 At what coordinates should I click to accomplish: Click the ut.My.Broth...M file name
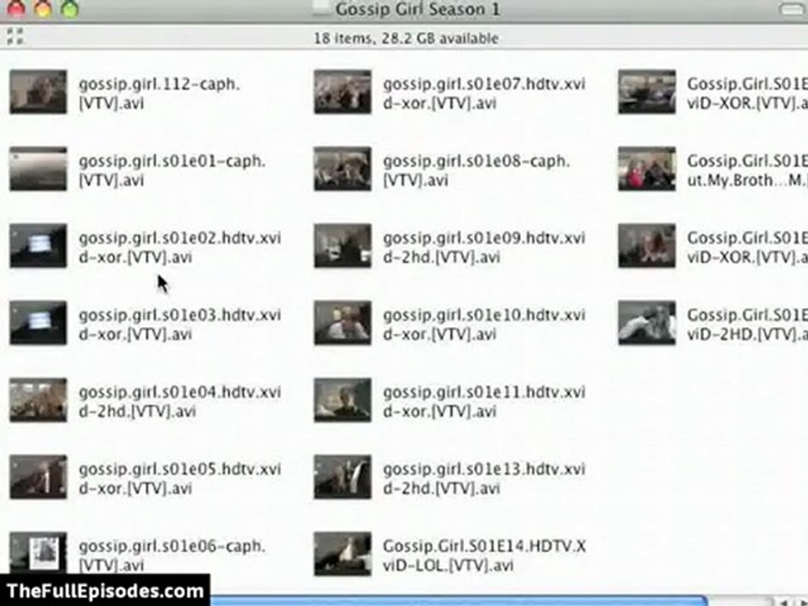pyautogui.click(x=747, y=171)
